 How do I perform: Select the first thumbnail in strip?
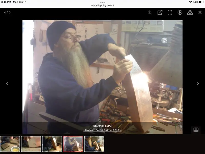[x=10, y=144]
